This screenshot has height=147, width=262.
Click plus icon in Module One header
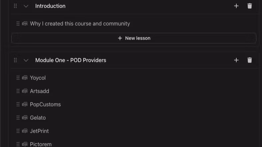point(236,60)
